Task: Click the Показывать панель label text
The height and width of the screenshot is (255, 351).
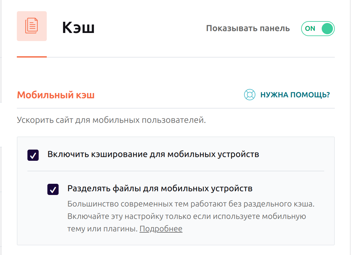Action: (x=248, y=29)
